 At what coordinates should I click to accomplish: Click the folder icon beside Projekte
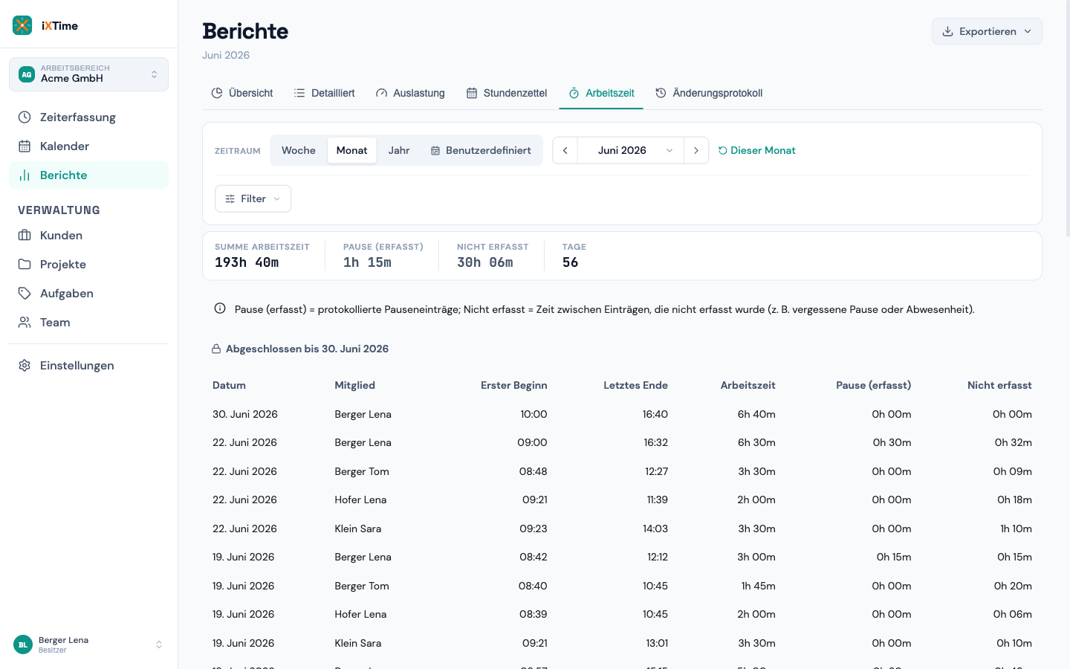[x=25, y=265]
